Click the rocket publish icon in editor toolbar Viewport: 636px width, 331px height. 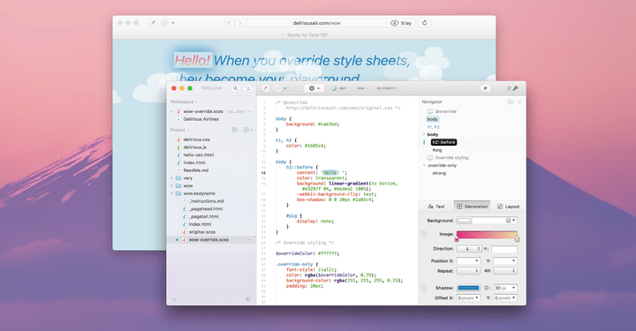265,88
